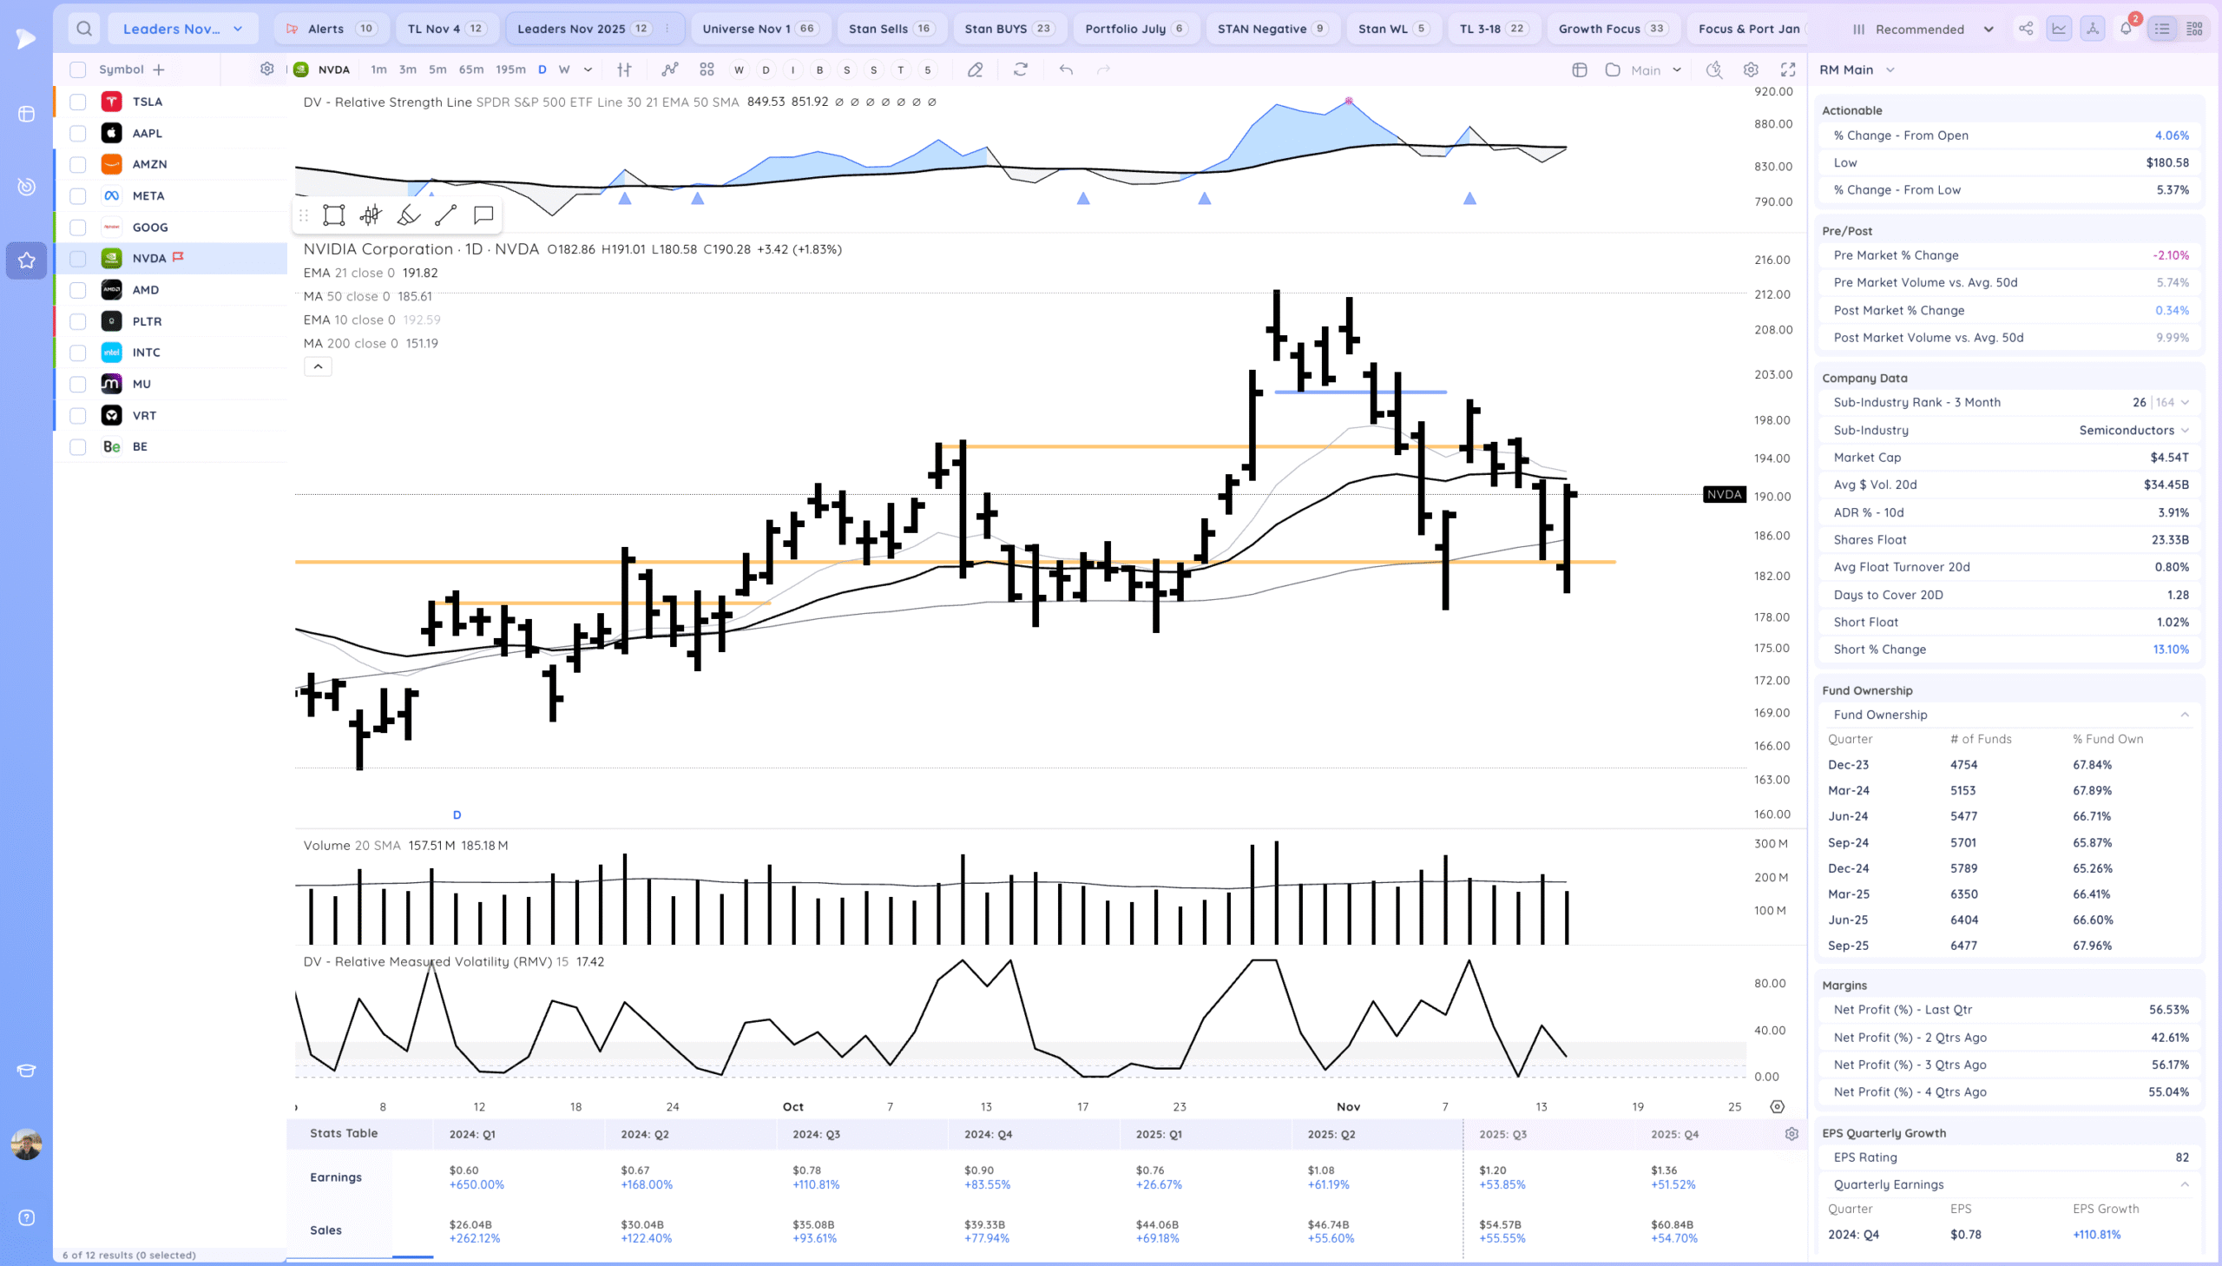Select the 65m timeframe button

coord(471,69)
